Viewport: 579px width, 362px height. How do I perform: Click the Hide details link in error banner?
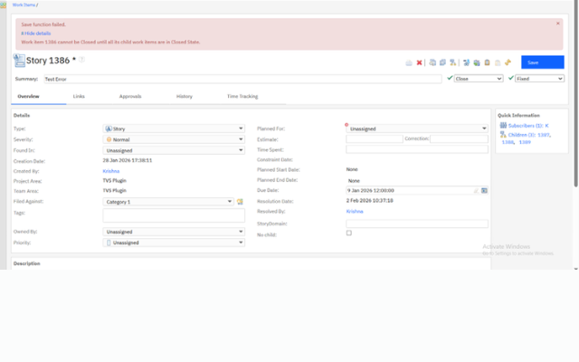[36, 33]
